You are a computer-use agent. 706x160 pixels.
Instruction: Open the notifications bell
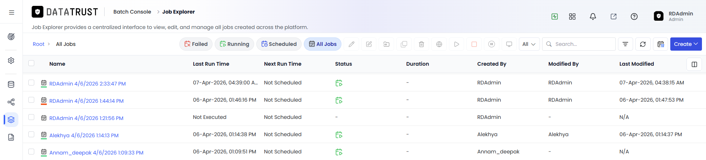point(593,17)
